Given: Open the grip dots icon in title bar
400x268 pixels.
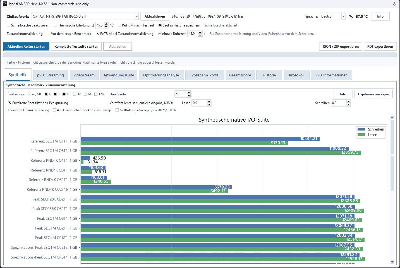Looking at the screenshot, I should coord(394,4).
